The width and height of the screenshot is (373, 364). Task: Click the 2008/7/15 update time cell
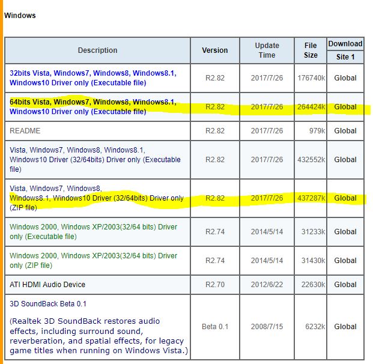coord(267,326)
